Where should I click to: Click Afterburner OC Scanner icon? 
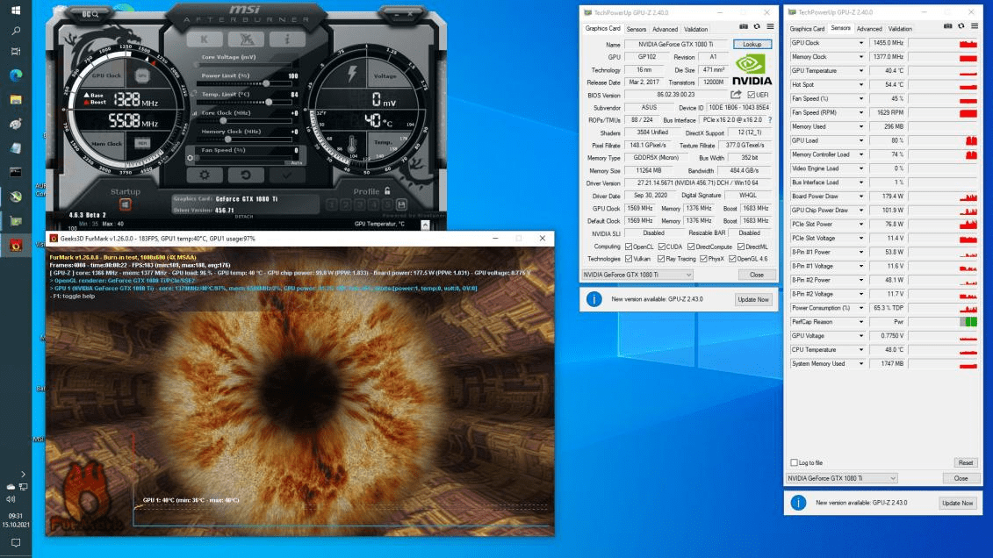[x=246, y=39]
